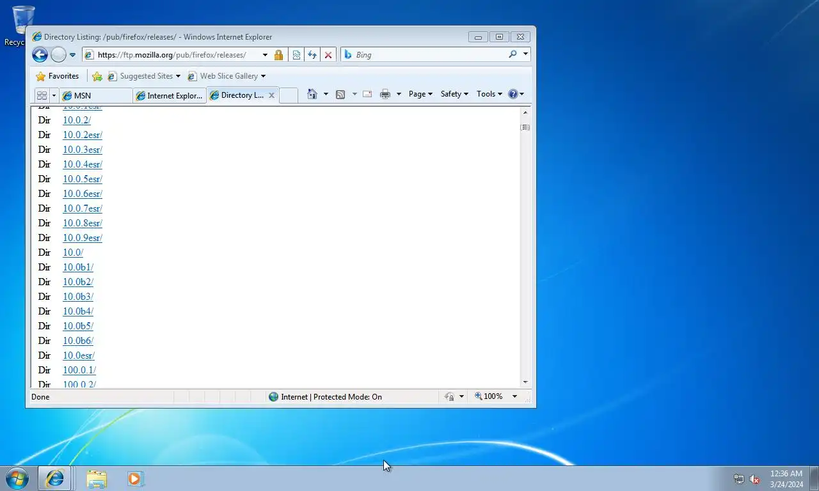The width and height of the screenshot is (819, 491).
Task: Print the page with printer icon
Action: [x=385, y=94]
